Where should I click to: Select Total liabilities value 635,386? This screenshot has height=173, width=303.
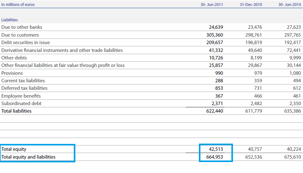click(293, 111)
